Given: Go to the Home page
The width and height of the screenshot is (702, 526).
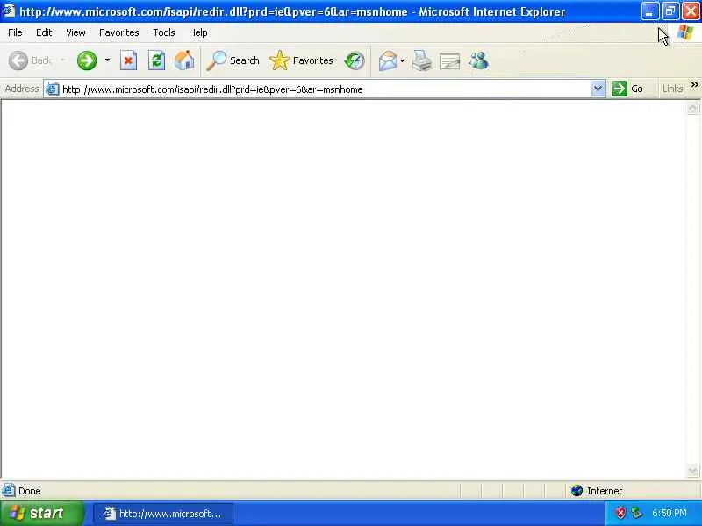Looking at the screenshot, I should tap(184, 60).
